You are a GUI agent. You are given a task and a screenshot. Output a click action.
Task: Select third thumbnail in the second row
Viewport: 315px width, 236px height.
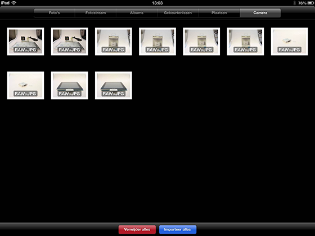114,85
